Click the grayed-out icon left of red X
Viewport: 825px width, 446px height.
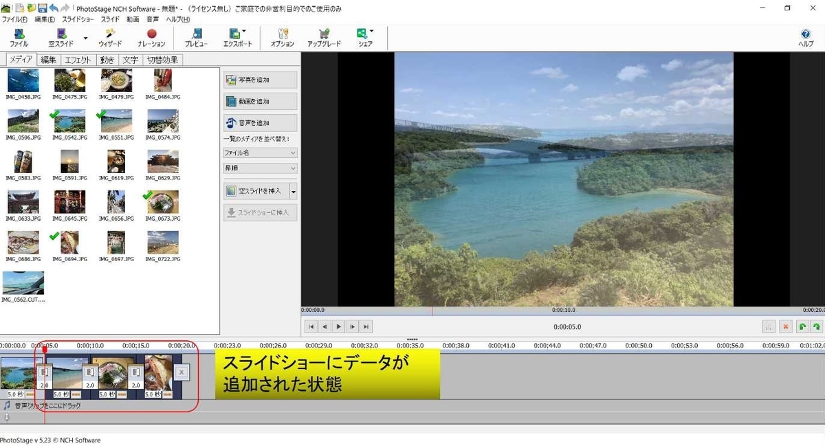point(770,327)
